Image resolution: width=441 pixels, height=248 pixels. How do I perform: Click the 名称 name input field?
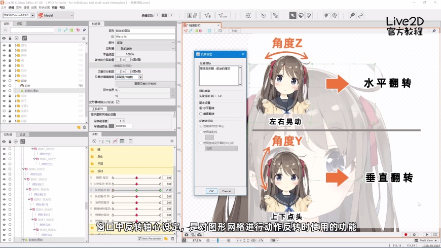click(145, 30)
